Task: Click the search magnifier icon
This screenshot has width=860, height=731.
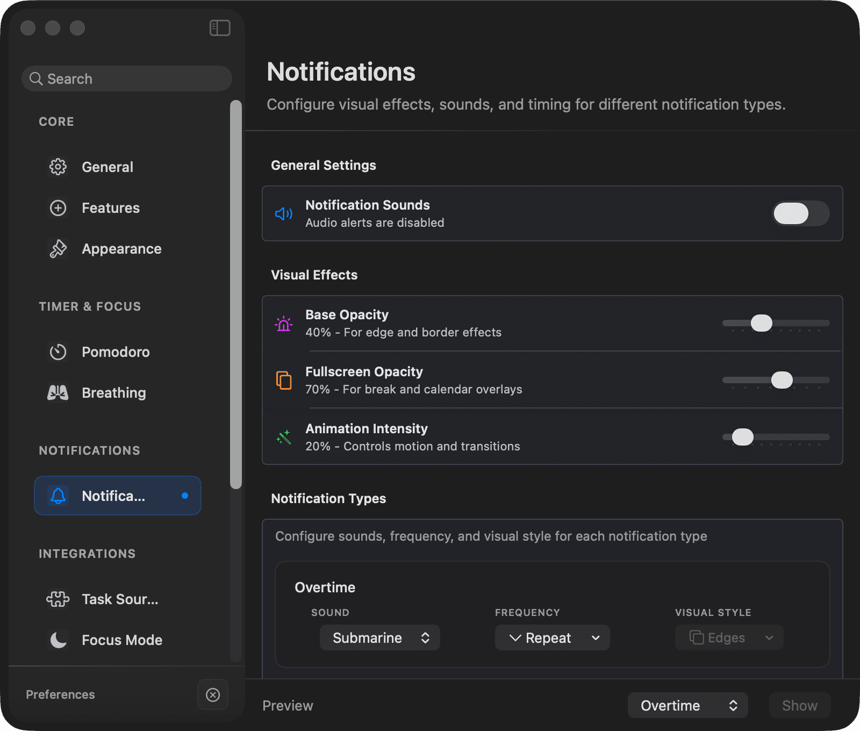Action: [x=36, y=79]
